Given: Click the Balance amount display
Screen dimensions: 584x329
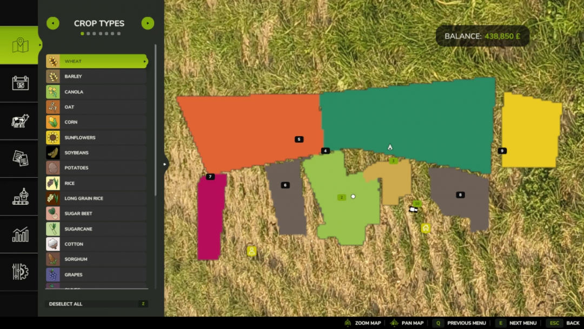Looking at the screenshot, I should point(482,36).
